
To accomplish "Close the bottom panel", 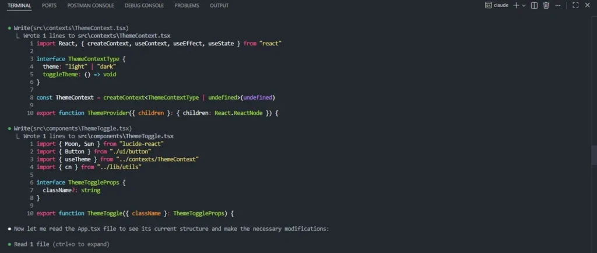I will pos(588,5).
